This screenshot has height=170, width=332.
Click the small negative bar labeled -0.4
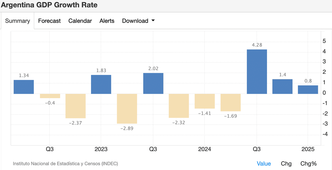pyautogui.click(x=50, y=96)
